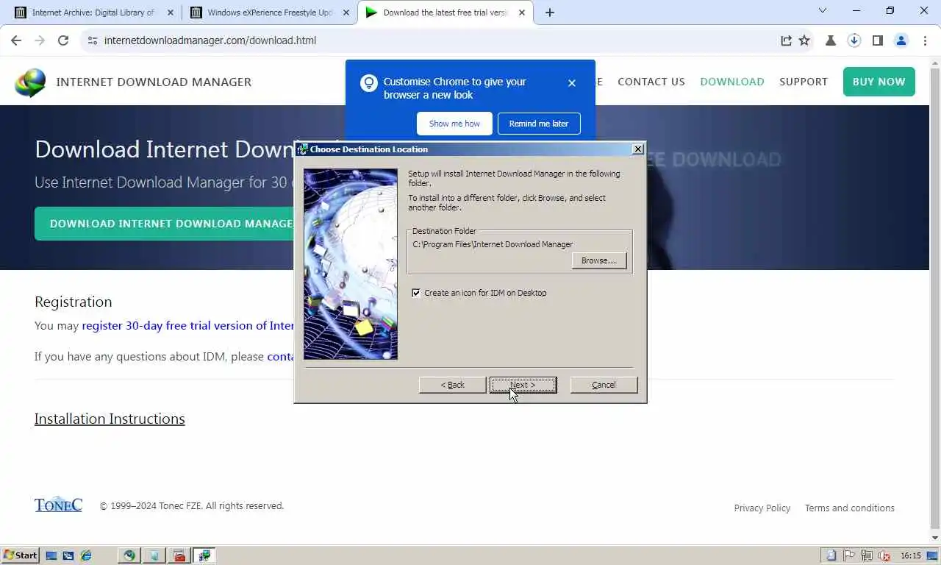The width and height of the screenshot is (941, 565).
Task: Bookmark this page with star icon
Action: point(804,40)
